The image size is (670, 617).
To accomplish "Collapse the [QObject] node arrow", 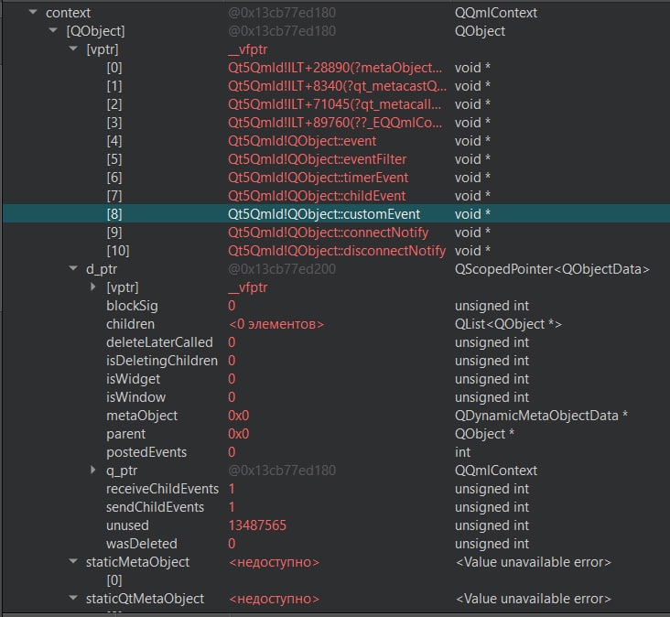I will 53,30.
